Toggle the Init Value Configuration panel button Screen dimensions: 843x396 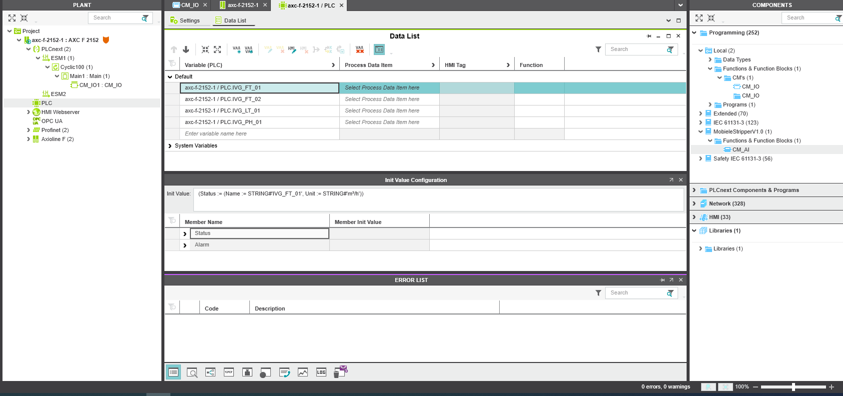[379, 49]
